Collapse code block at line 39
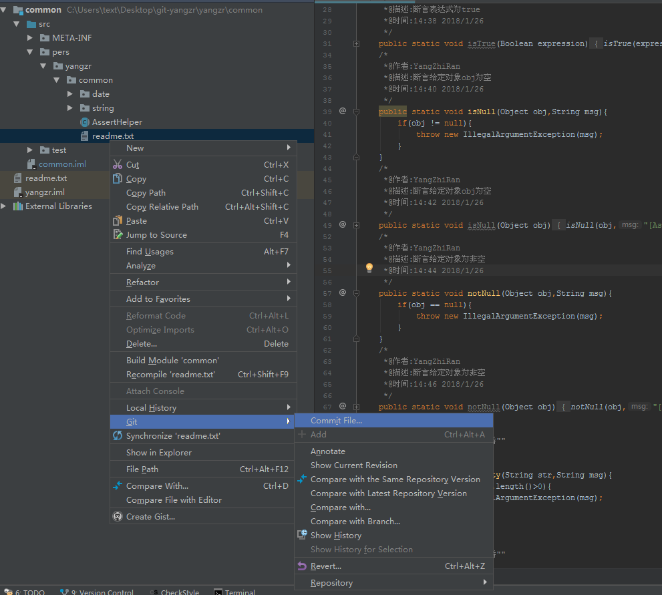This screenshot has height=595, width=662. point(356,112)
